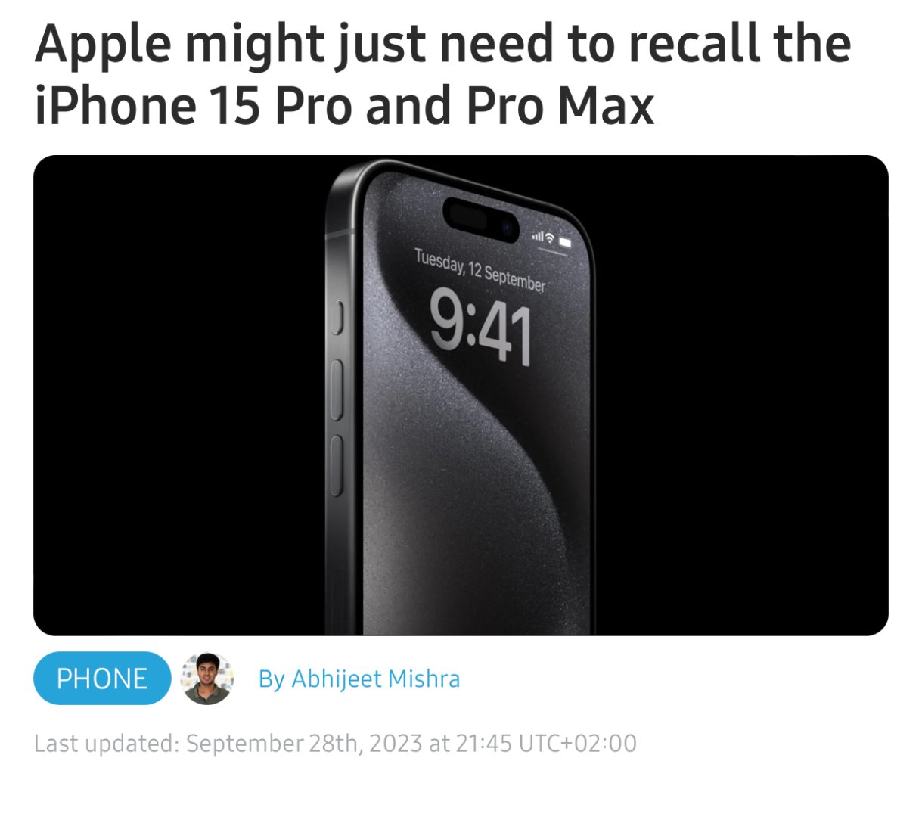
Task: Click the article headline about Apple's recall
Action: point(442,74)
